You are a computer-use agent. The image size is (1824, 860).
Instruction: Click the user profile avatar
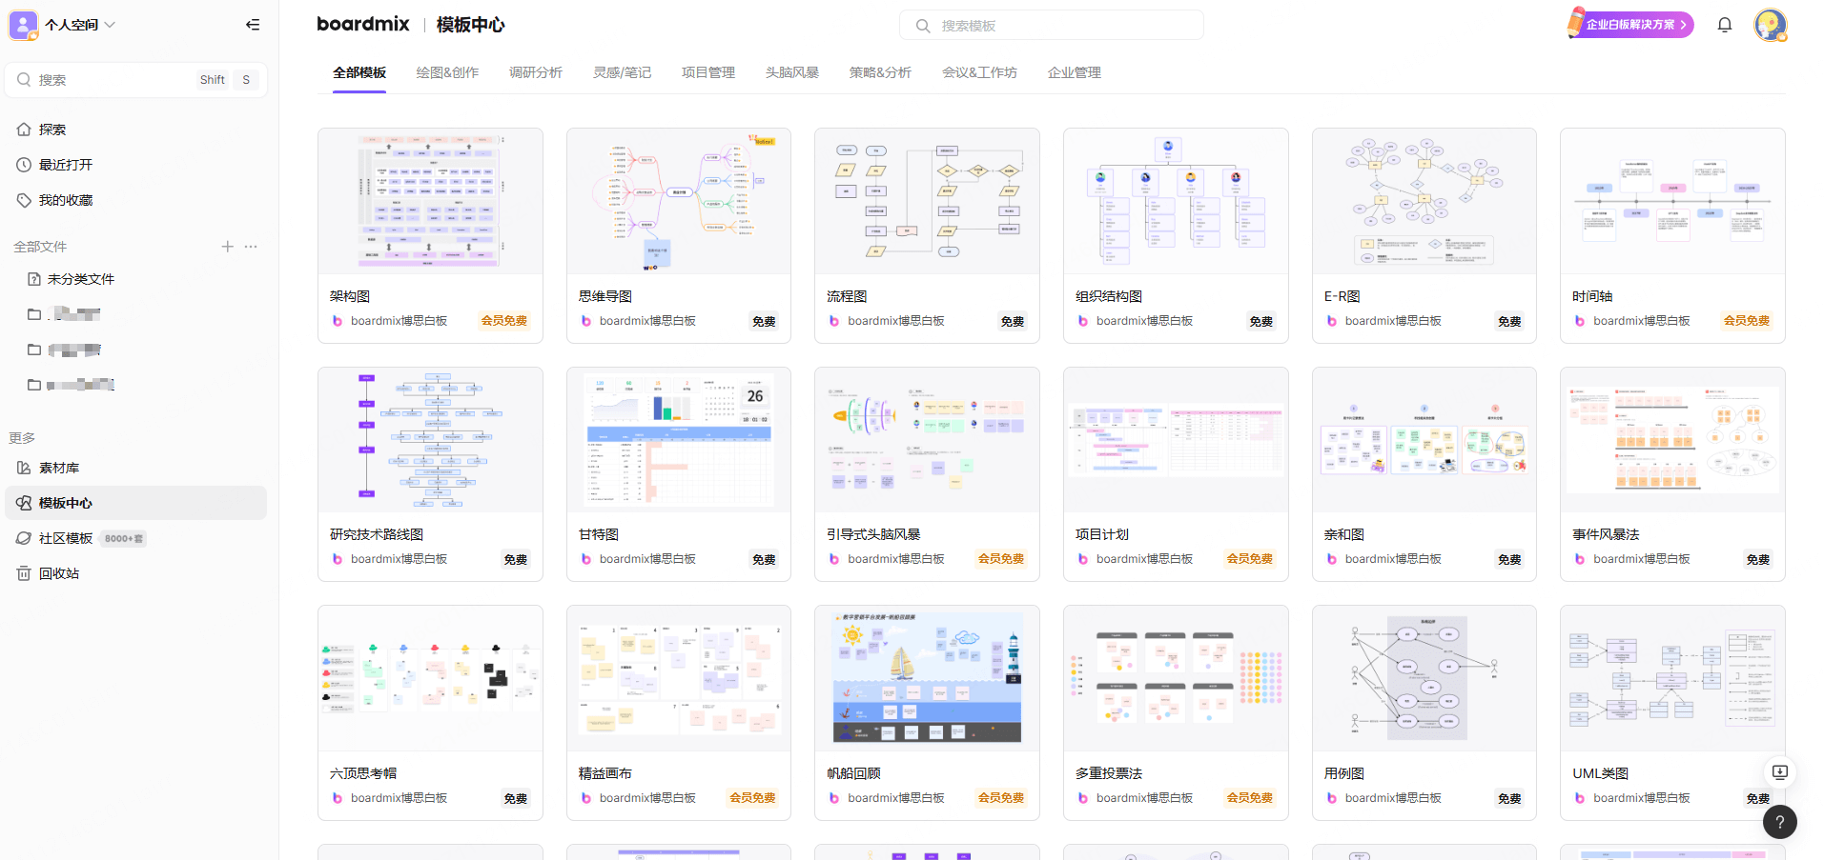point(1770,25)
